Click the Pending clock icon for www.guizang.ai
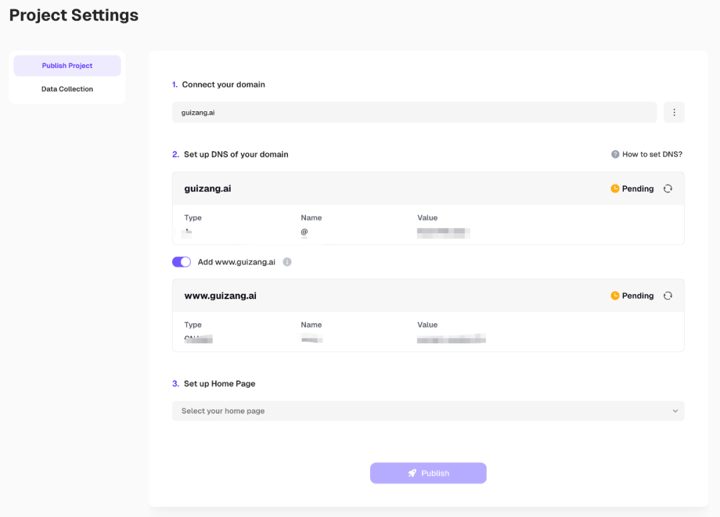The height and width of the screenshot is (517, 720). click(x=615, y=296)
